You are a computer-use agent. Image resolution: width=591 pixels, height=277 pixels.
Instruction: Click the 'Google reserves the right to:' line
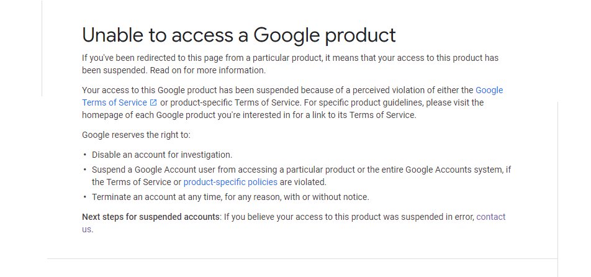[136, 135]
